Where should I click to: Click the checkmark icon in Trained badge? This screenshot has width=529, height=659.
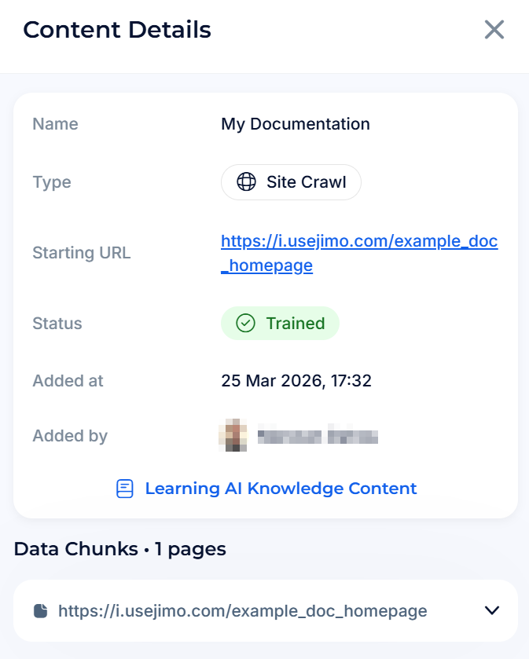(246, 324)
